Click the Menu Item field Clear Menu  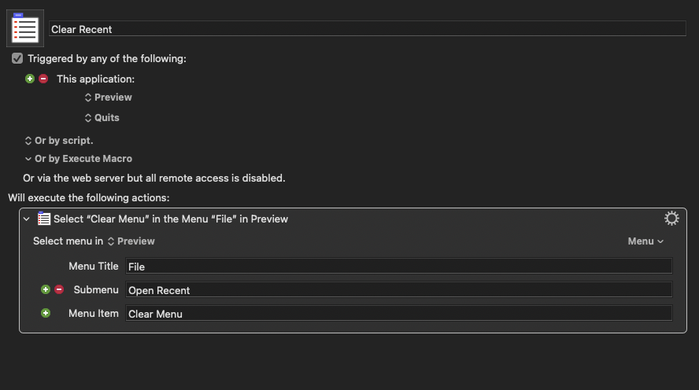[x=398, y=314]
